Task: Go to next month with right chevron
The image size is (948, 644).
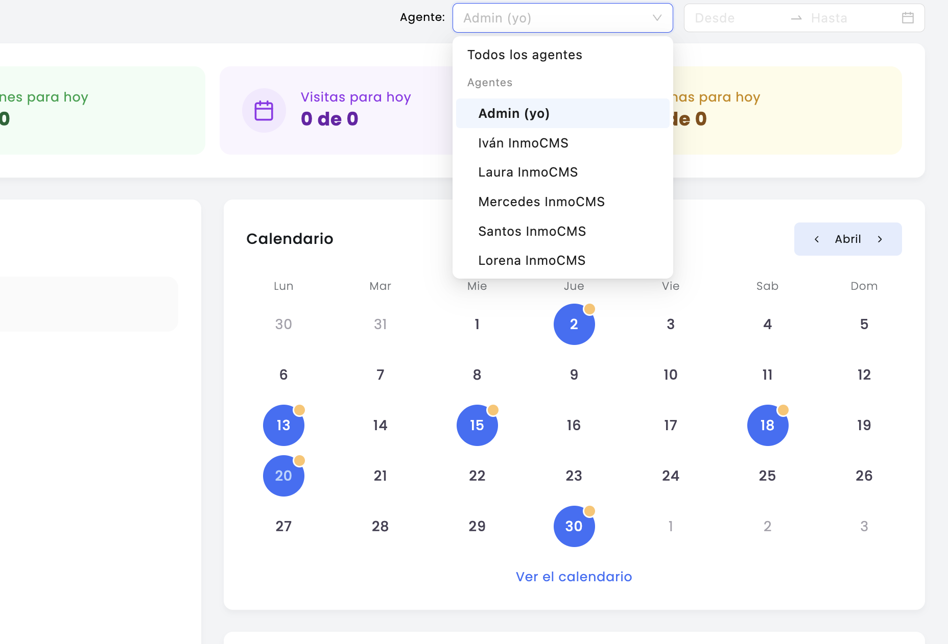Action: click(x=880, y=239)
